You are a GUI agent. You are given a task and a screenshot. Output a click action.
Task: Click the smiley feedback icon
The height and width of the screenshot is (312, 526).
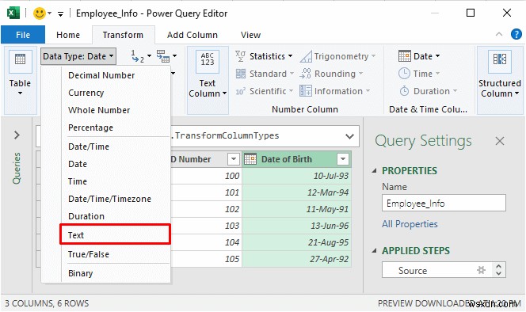[x=40, y=13]
